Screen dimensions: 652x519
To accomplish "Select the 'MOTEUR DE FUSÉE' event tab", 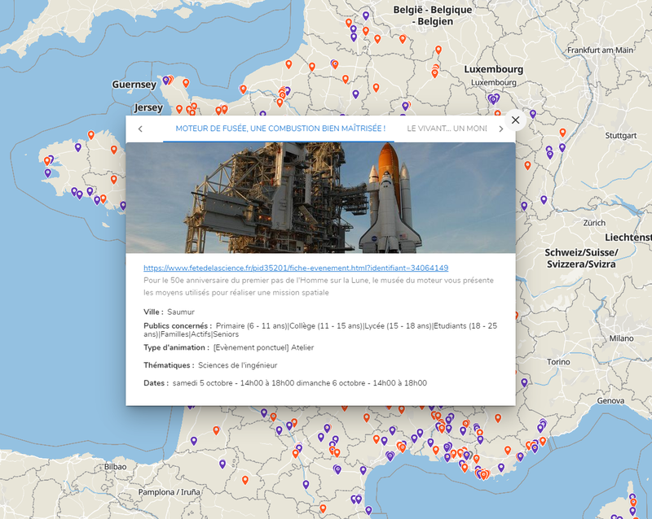I will (x=286, y=128).
